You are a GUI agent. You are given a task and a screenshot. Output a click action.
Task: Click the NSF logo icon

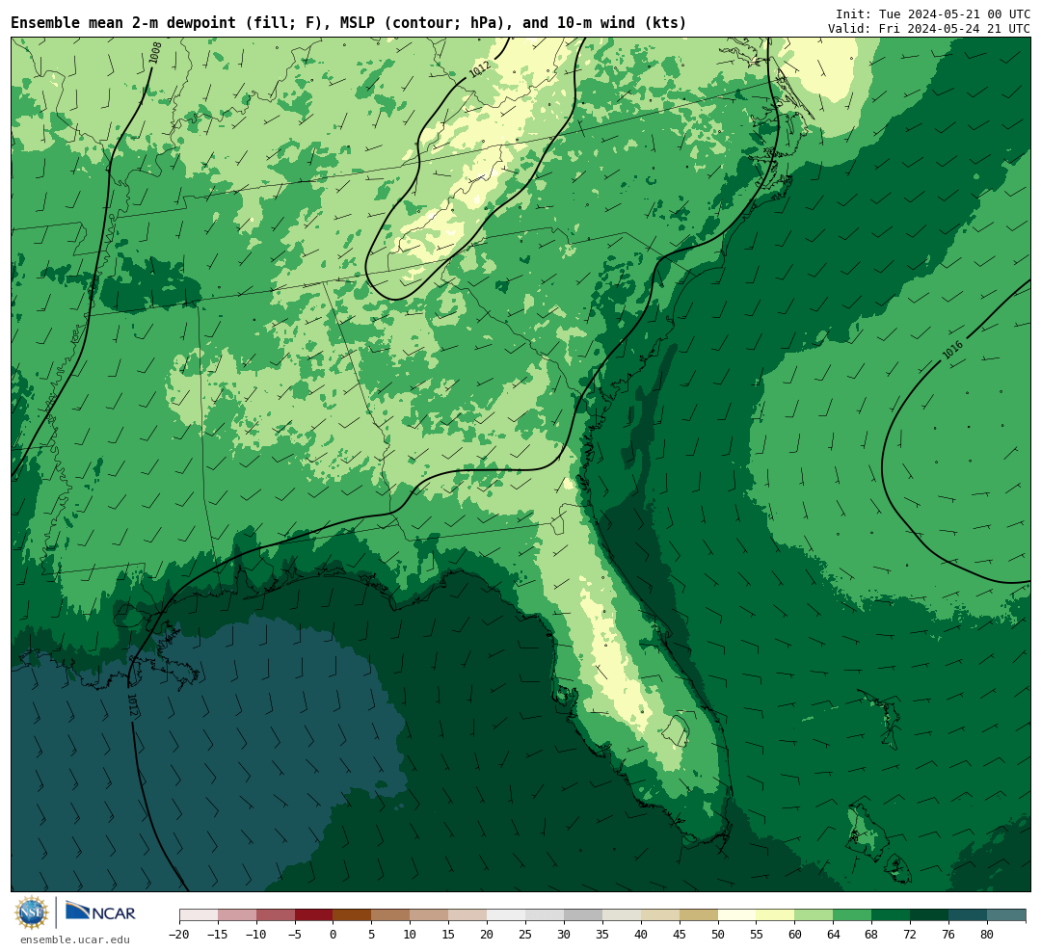point(31,912)
